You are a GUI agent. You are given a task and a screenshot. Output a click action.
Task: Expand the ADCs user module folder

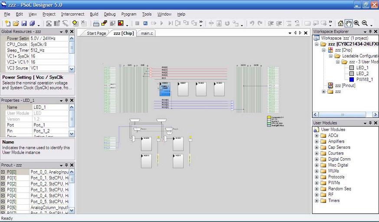click(317, 136)
